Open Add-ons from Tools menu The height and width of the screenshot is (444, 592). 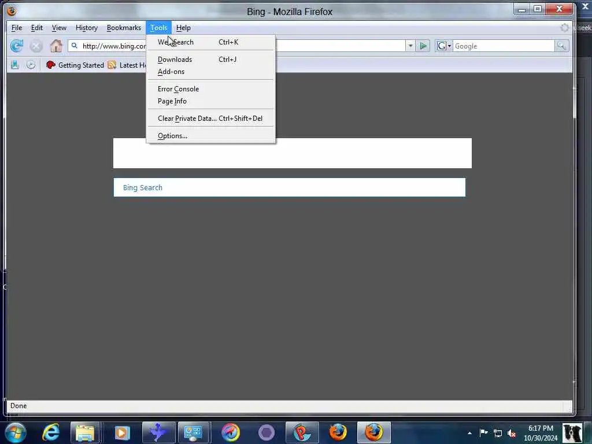[210, 72]
